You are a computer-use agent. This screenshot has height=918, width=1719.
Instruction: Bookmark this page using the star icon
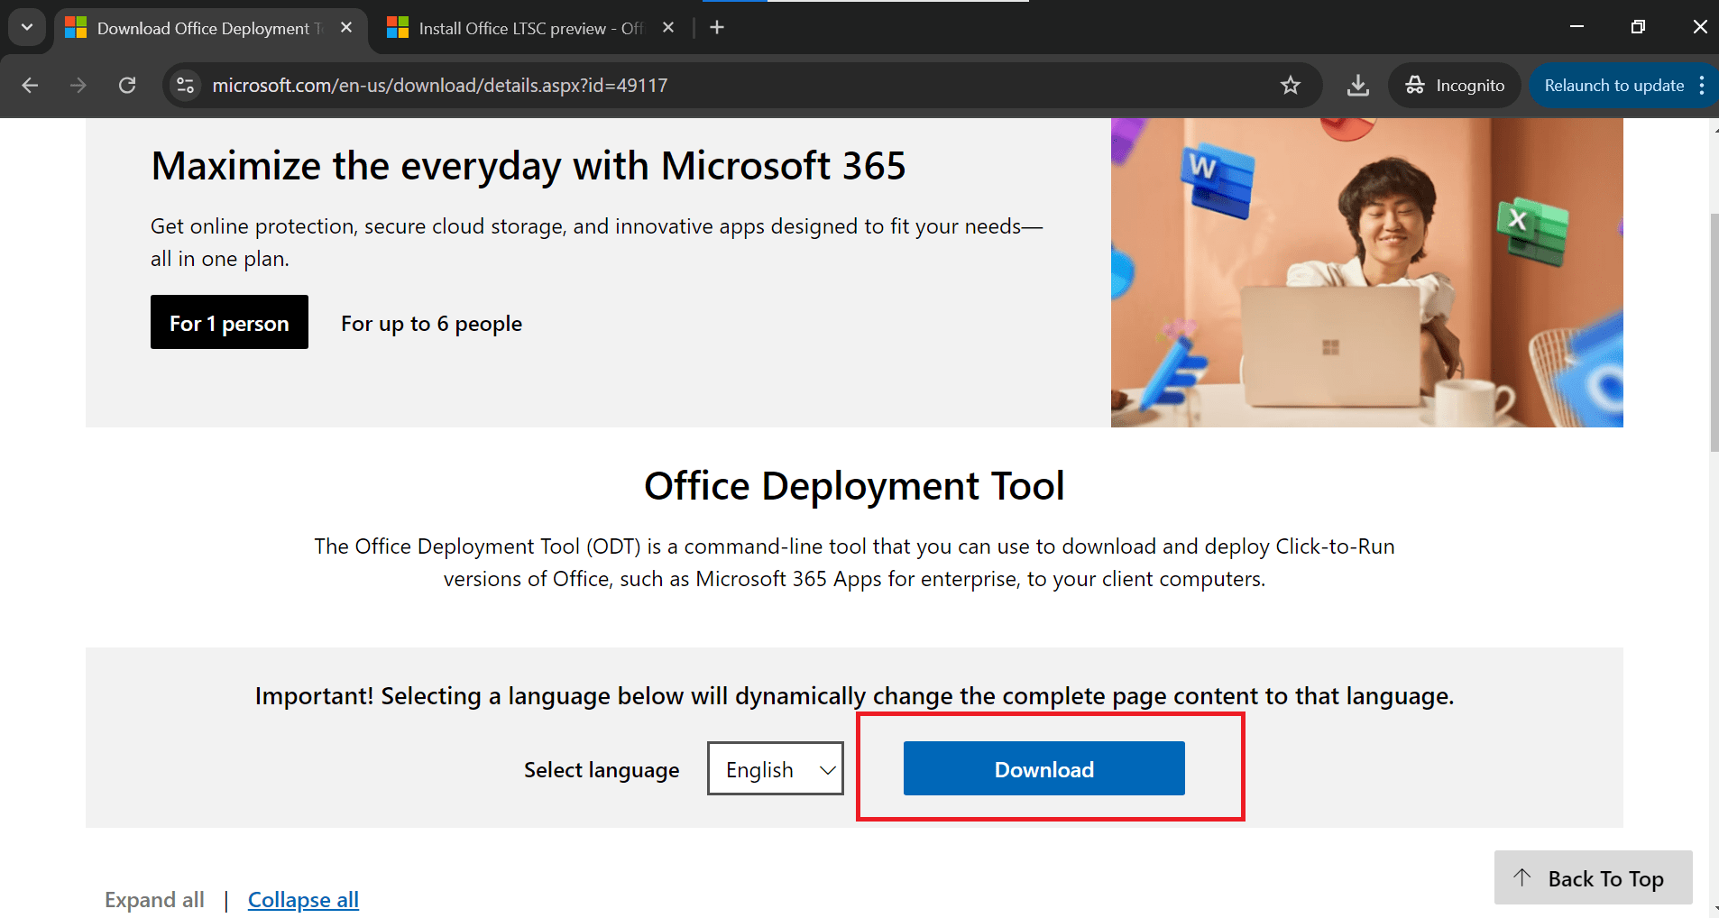pyautogui.click(x=1291, y=85)
